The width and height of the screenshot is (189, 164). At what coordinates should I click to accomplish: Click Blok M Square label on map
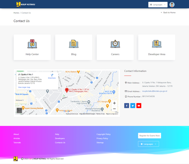click(x=22, y=94)
